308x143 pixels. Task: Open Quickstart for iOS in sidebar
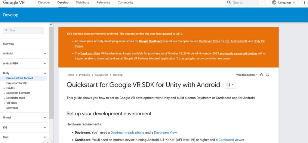pyautogui.click(x=17, y=83)
